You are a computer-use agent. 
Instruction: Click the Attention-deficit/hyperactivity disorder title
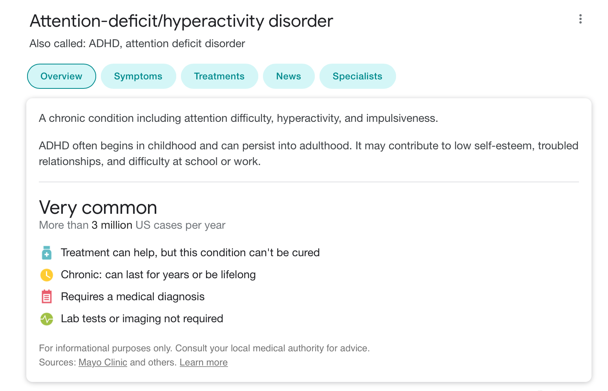181,21
